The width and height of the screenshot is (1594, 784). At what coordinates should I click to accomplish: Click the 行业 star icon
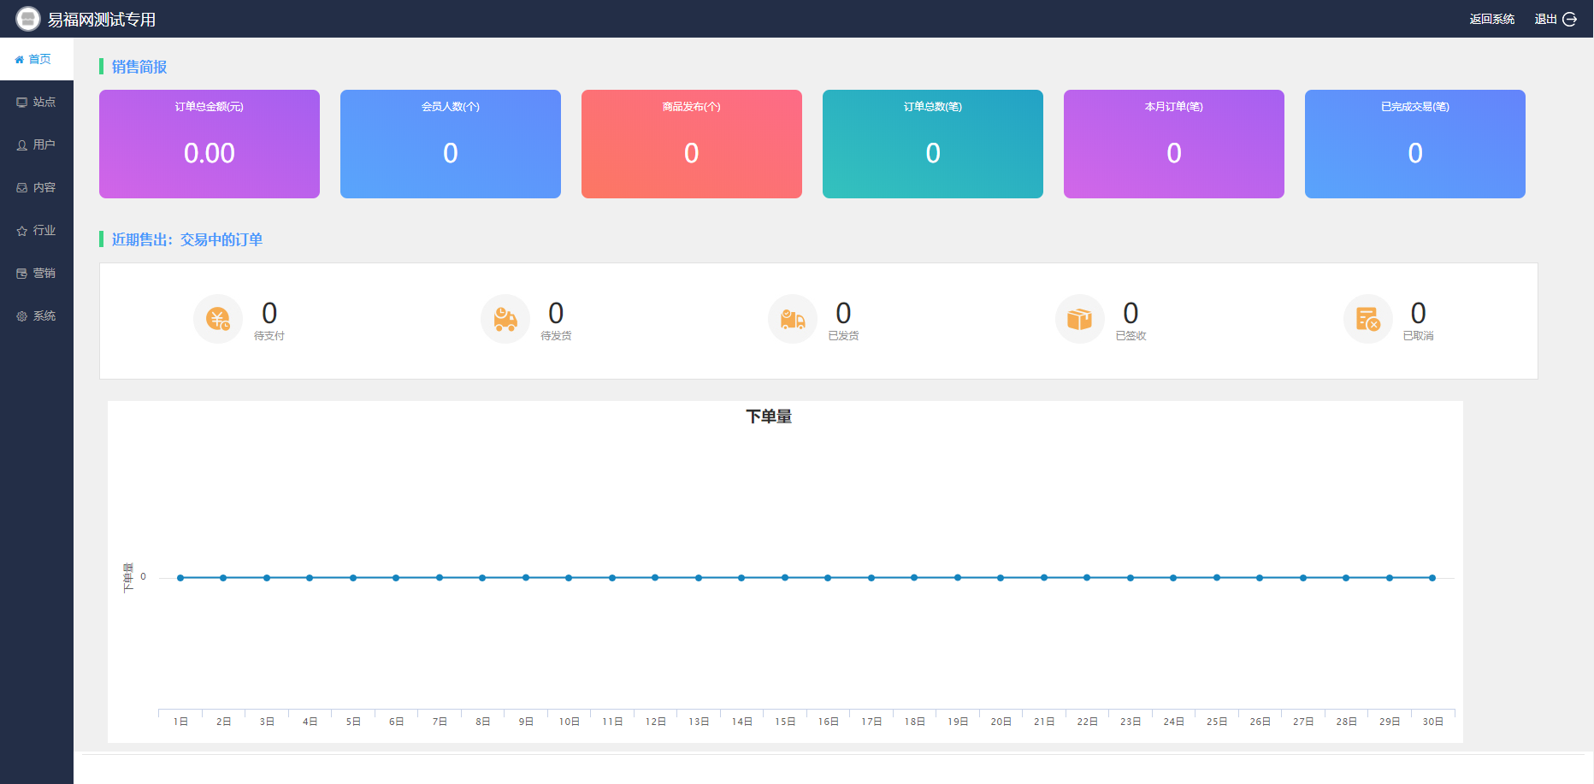(22, 231)
